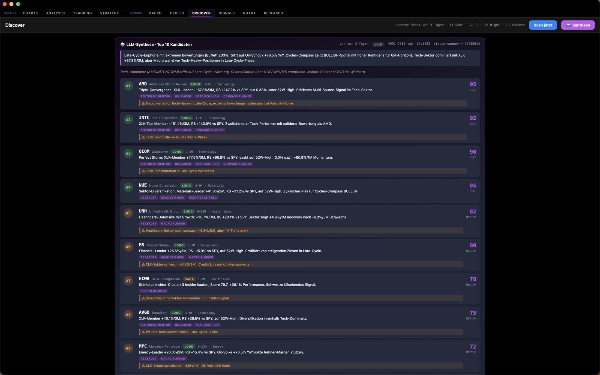Click the HCWB ticker symbol
The height and width of the screenshot is (375, 600).
144,278
